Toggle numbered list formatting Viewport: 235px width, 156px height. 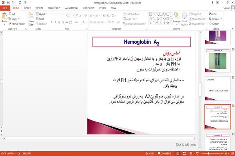pyautogui.click(x=97, y=15)
